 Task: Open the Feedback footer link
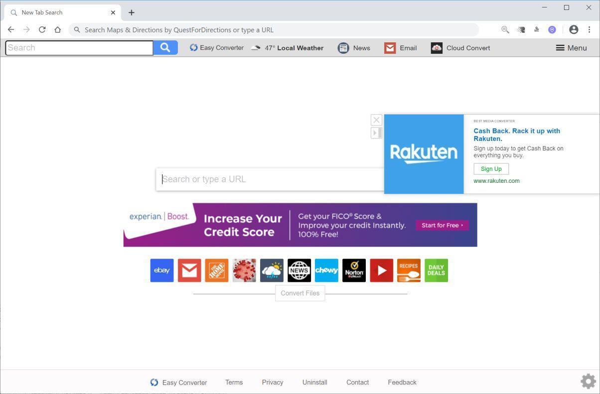coord(402,383)
